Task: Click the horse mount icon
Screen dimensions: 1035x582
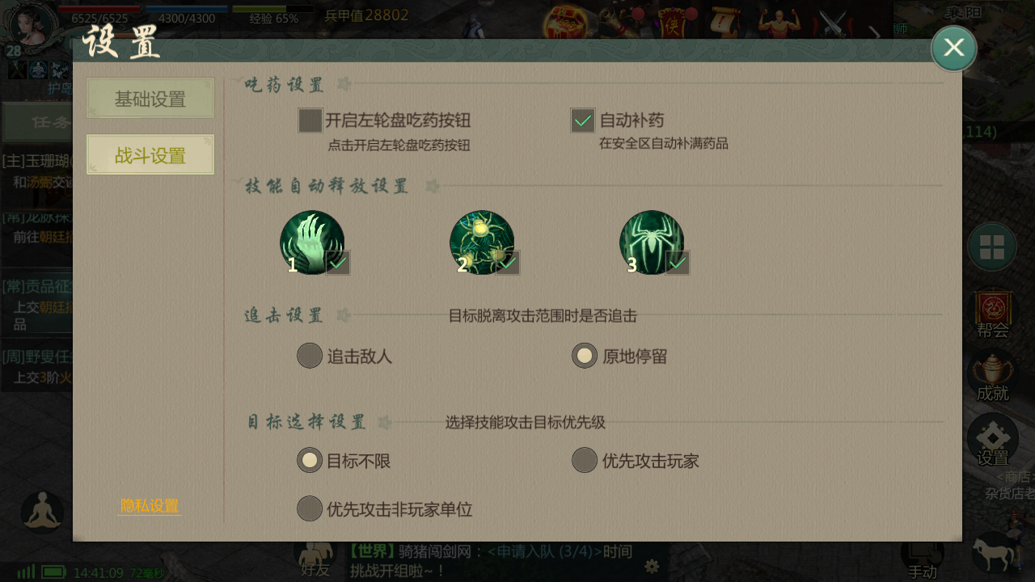Action: click(995, 554)
